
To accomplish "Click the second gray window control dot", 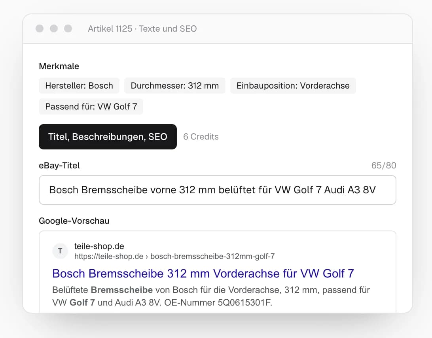I will click(x=54, y=28).
